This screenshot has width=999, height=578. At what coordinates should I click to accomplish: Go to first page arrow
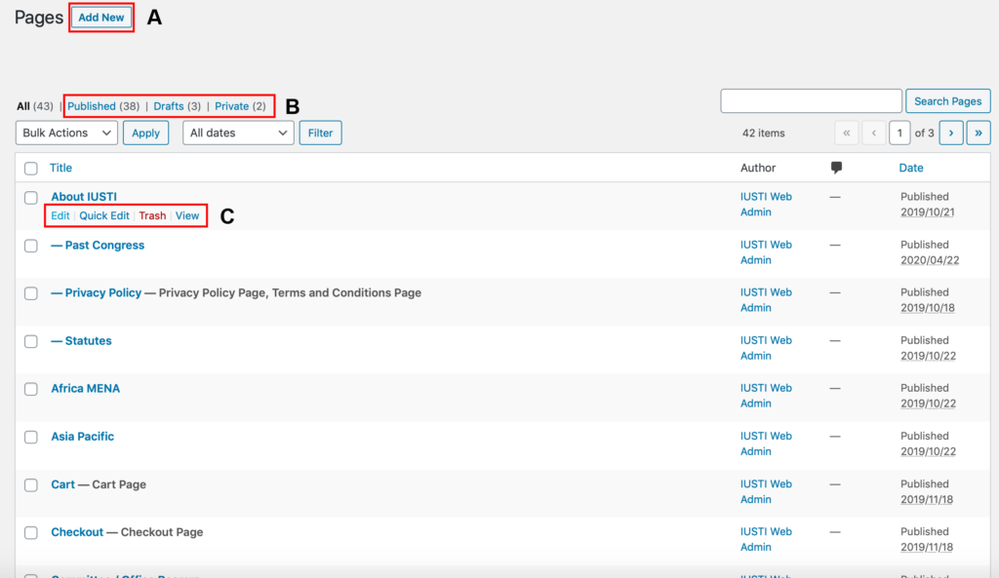(846, 133)
